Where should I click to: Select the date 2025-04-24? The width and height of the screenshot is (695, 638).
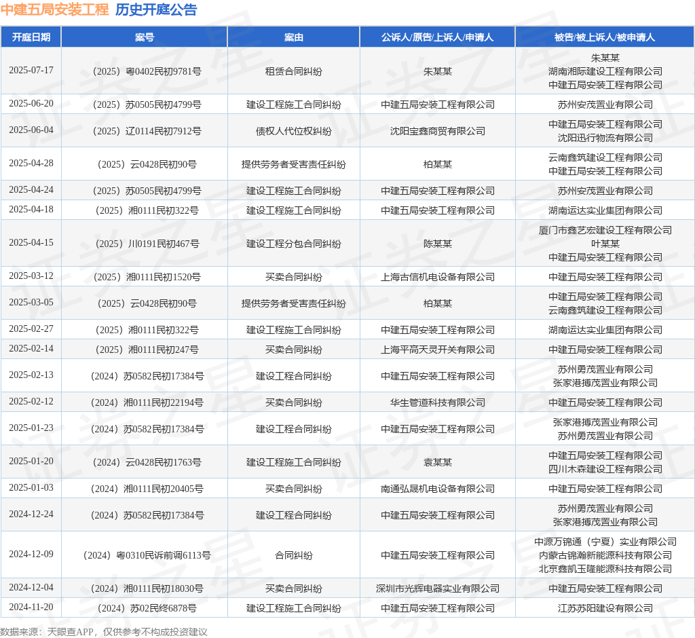click(31, 190)
